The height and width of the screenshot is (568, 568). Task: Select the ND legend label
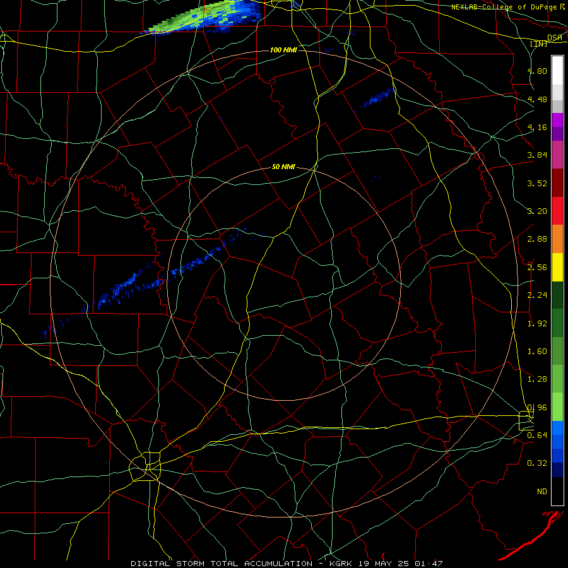pyautogui.click(x=542, y=492)
